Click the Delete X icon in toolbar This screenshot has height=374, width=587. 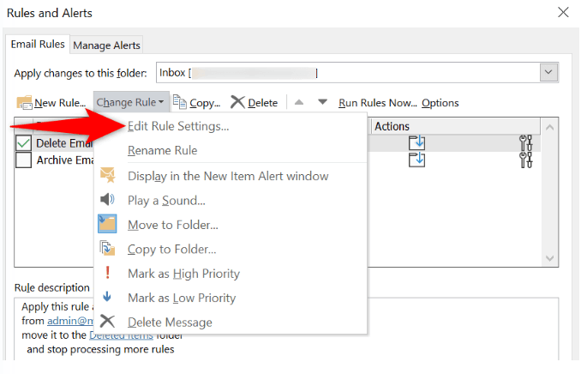click(x=237, y=102)
